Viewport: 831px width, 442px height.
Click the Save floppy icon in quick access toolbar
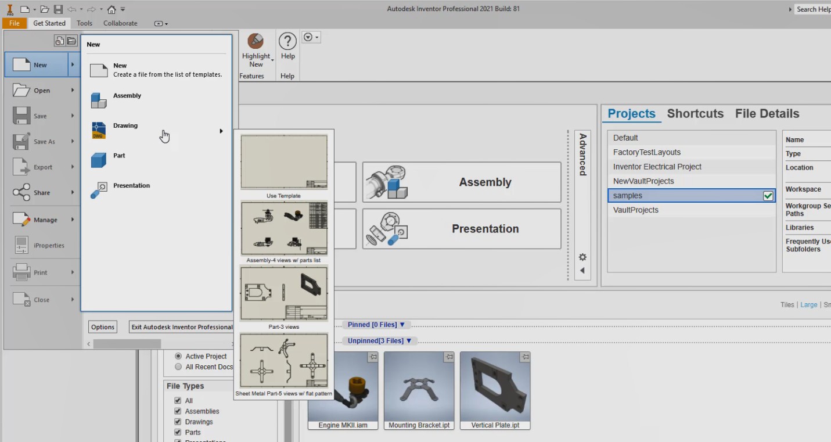58,9
